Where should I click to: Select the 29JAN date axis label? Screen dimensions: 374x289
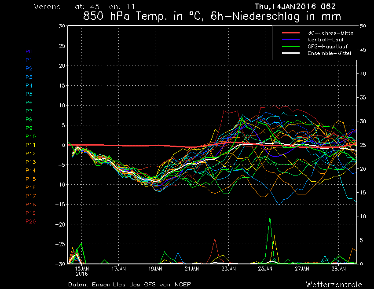(x=338, y=268)
